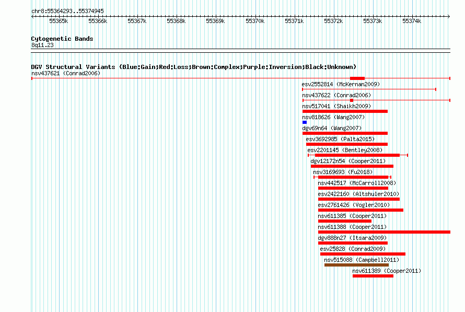The width and height of the screenshot is (465, 312).
Task: Click the 55366k ruler tick label
Action: pyautogui.click(x=98, y=21)
